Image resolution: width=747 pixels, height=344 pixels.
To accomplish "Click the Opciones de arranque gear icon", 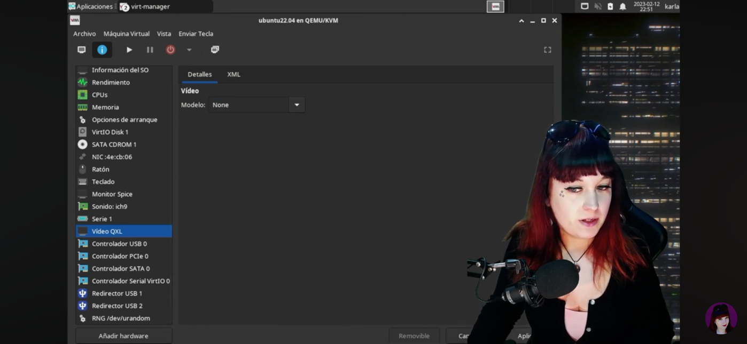I will coord(82,119).
